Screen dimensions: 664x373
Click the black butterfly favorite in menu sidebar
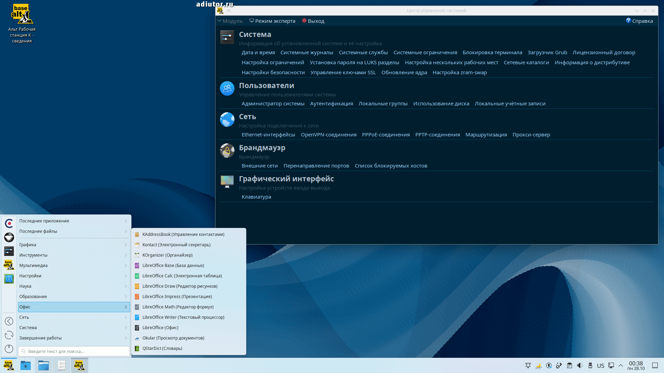pyautogui.click(x=9, y=237)
